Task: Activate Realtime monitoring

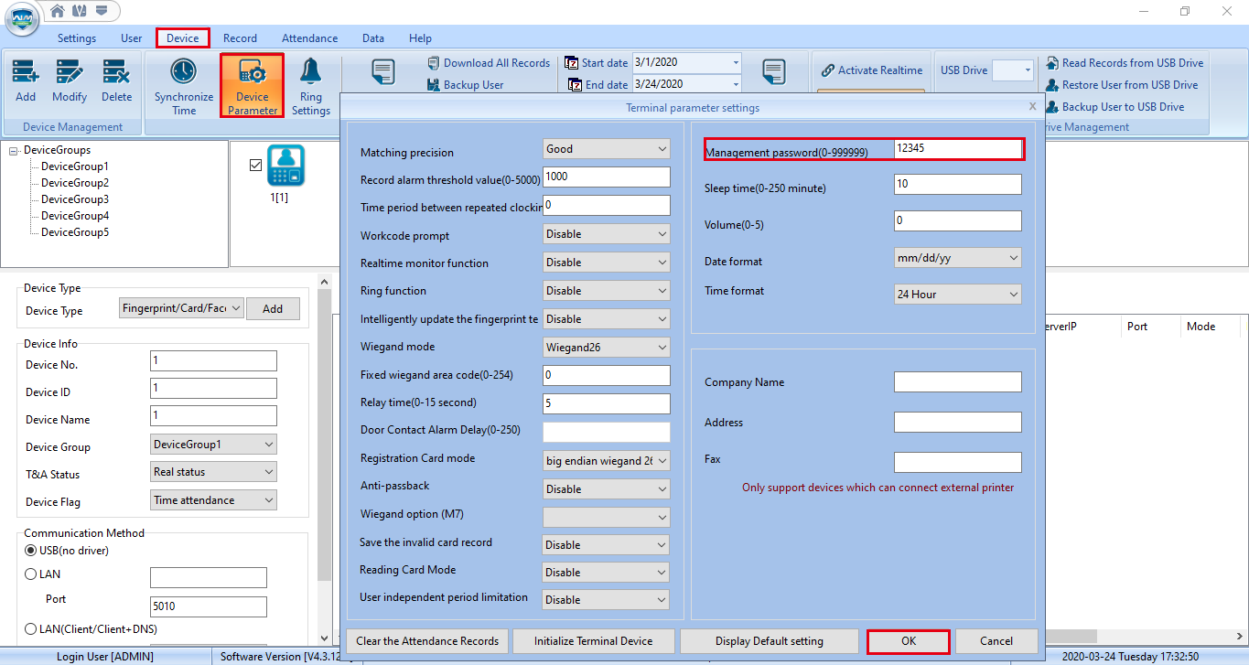Action: point(871,70)
